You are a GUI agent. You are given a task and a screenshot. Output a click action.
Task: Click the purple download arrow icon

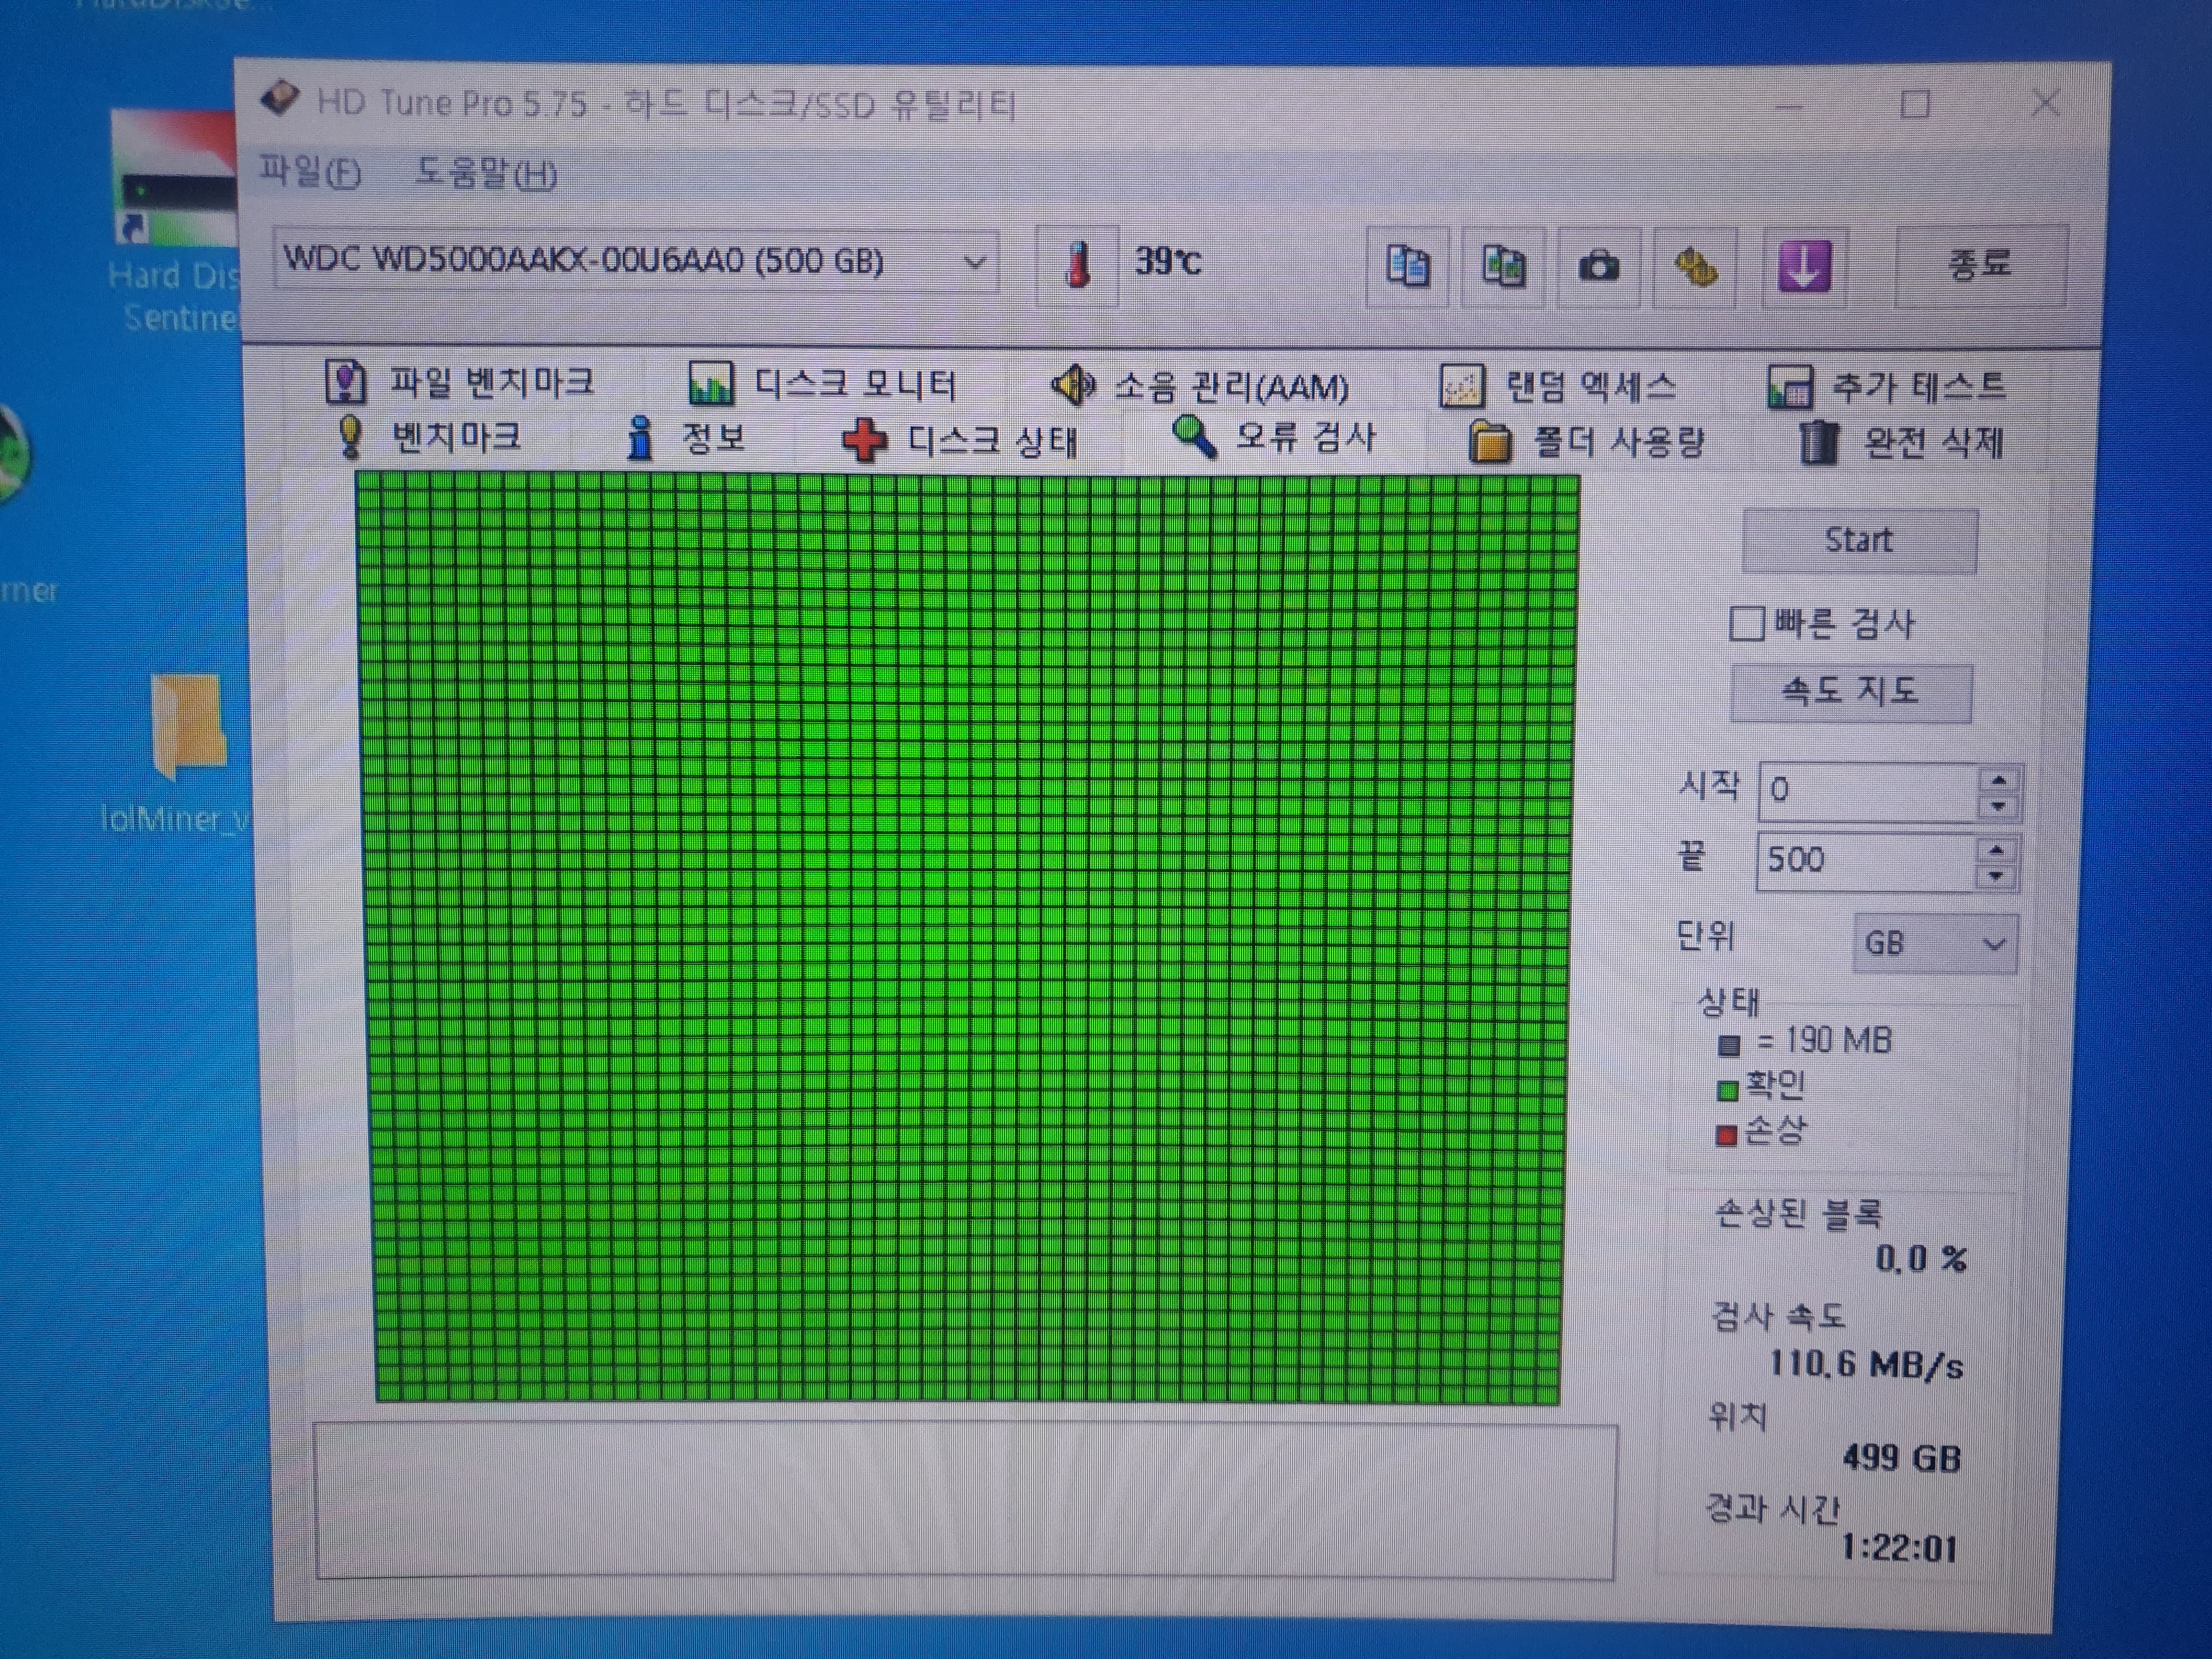pos(1803,266)
